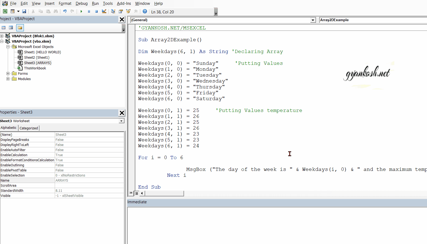This screenshot has height=244, width=427.
Task: Click the VBAProject (vba.xlsm) project name
Action: click(31, 41)
